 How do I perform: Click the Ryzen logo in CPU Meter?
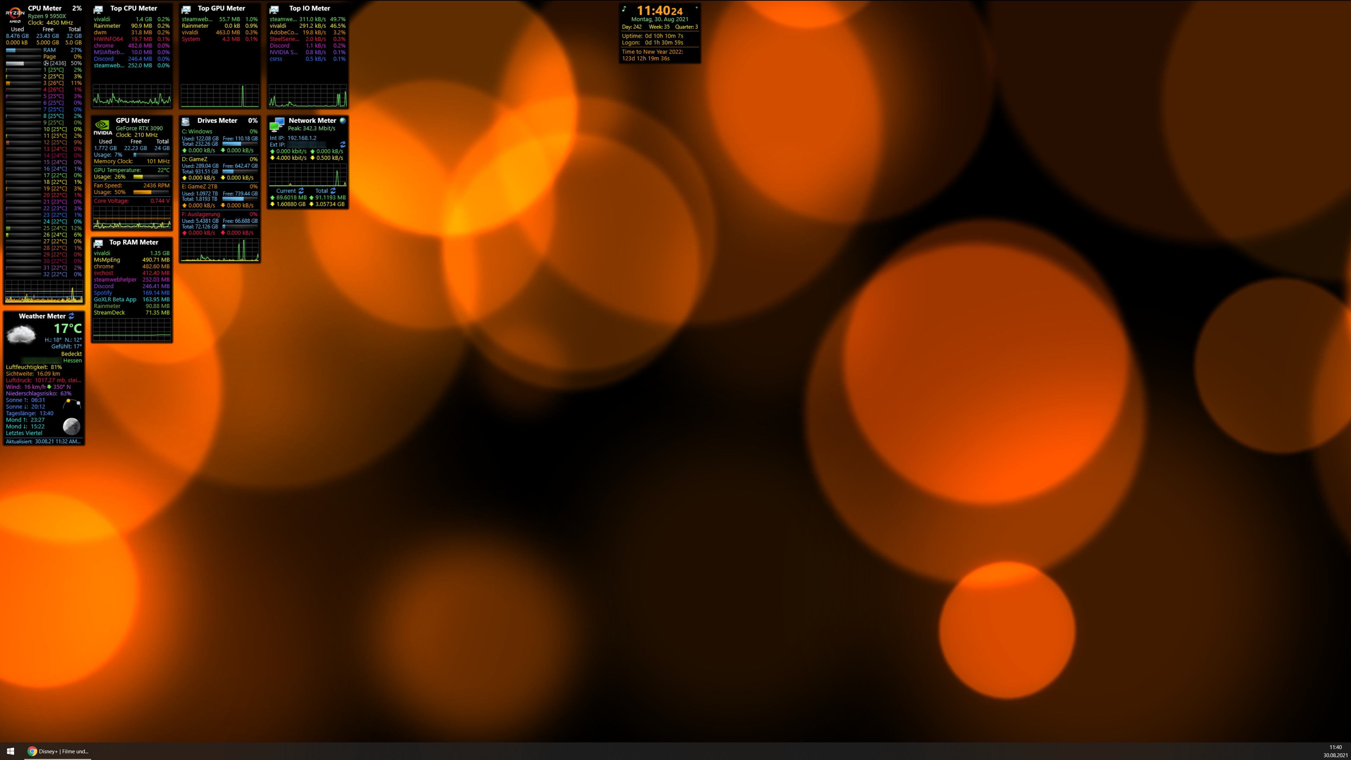(x=15, y=14)
